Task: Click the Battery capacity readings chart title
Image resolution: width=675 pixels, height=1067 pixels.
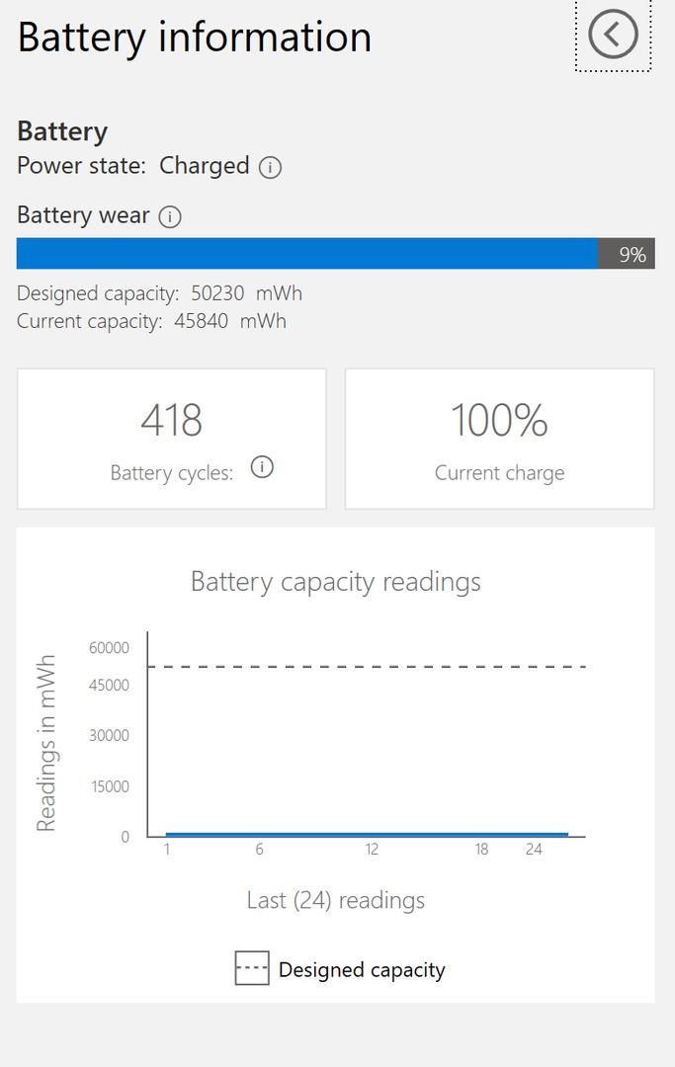Action: click(335, 583)
